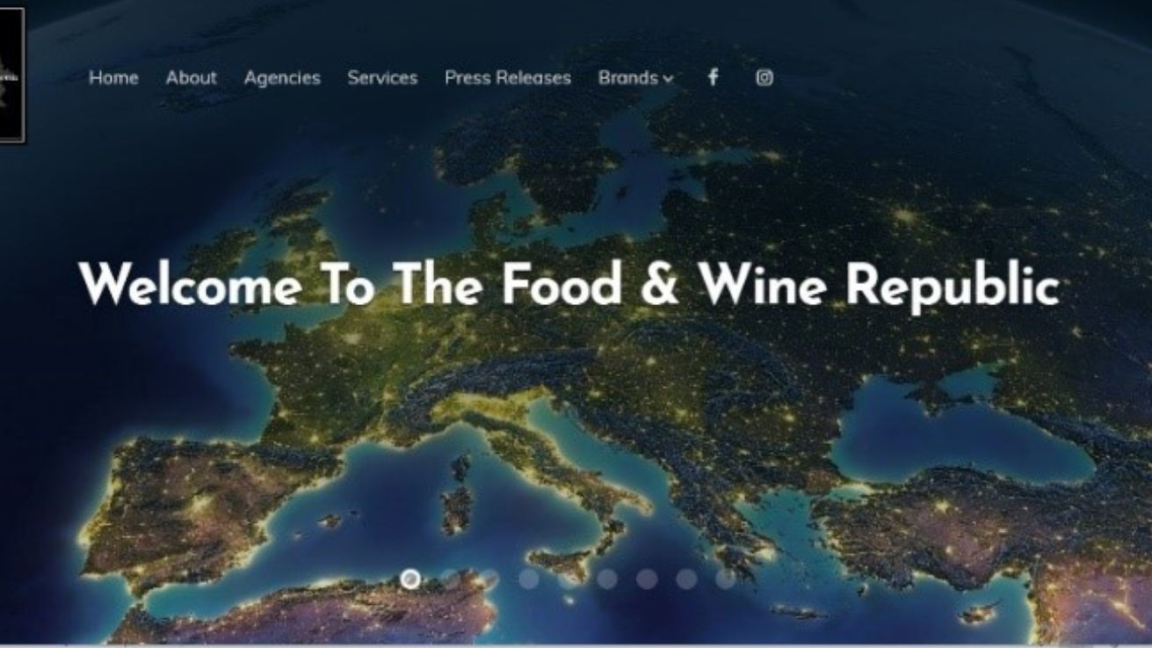
Task: Jump to the last slide dot
Action: click(725, 579)
